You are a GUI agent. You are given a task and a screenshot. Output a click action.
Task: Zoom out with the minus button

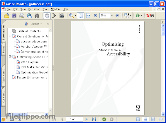(96, 16)
